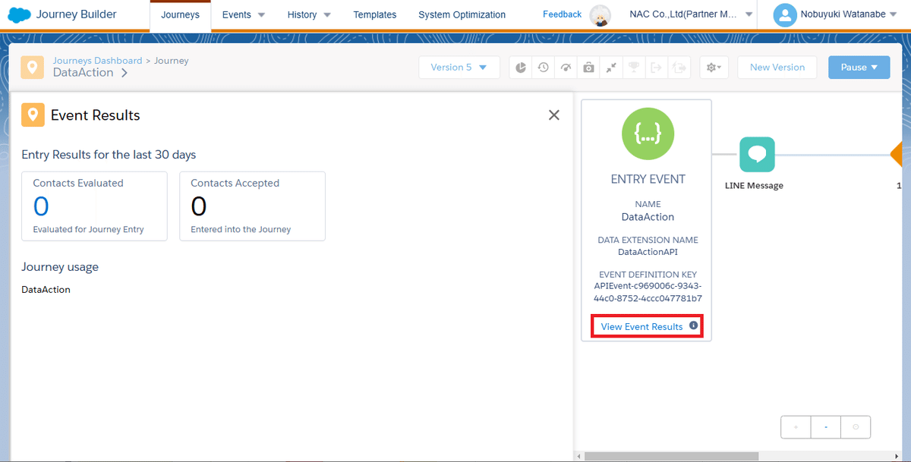Click the info icon beside View Event Results
The image size is (911, 462).
pos(693,326)
